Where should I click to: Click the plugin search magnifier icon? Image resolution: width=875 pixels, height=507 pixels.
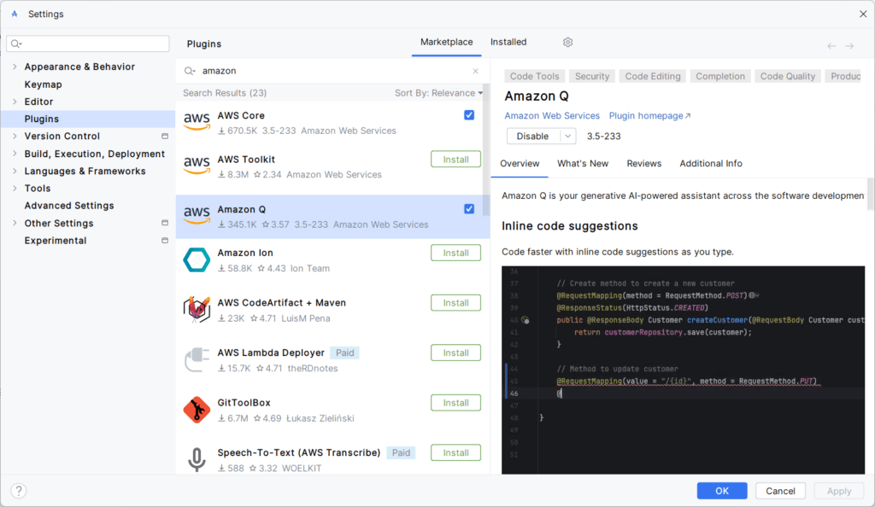coord(190,71)
